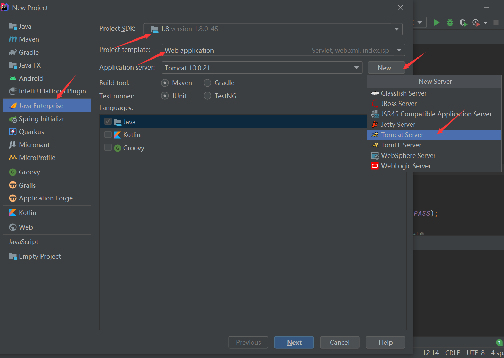Cancel the New Project dialog
The image size is (504, 358).
coord(340,342)
